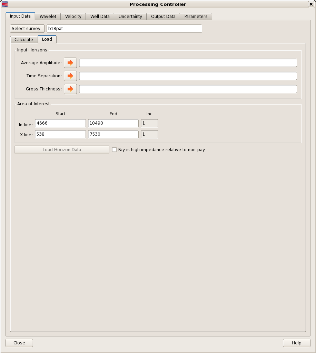Screen dimensions: 316x353
Task: Click the orange arrow beside Average Amplitude
Action: coord(70,63)
